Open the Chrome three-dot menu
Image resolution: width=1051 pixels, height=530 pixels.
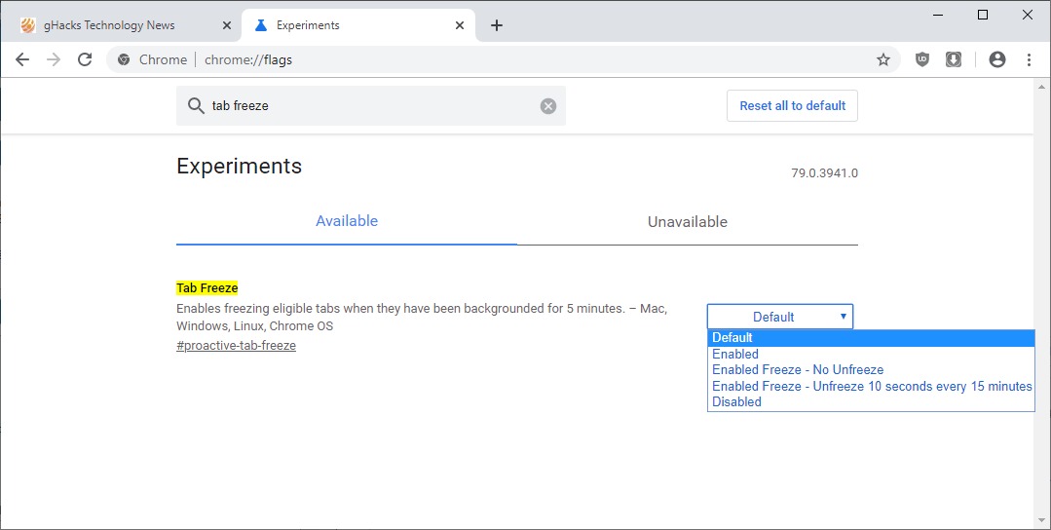click(1029, 59)
